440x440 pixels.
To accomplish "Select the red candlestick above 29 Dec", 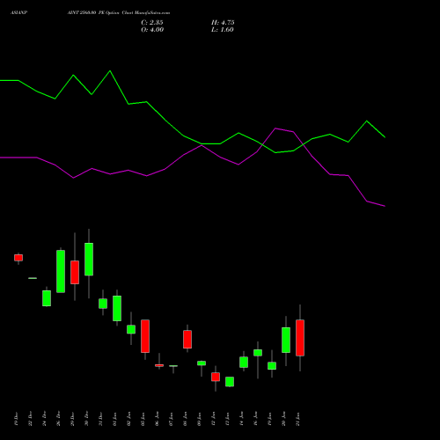I will (75, 272).
